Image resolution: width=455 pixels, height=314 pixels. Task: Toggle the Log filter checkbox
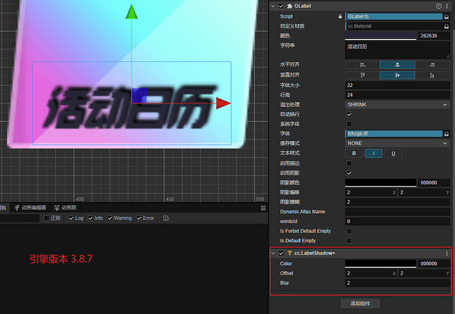[71, 218]
